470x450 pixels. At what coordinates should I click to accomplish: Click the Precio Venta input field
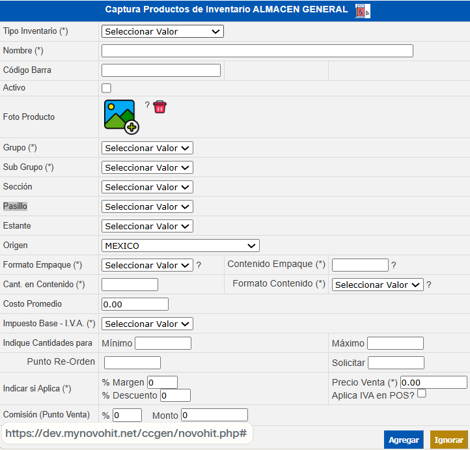(x=434, y=382)
